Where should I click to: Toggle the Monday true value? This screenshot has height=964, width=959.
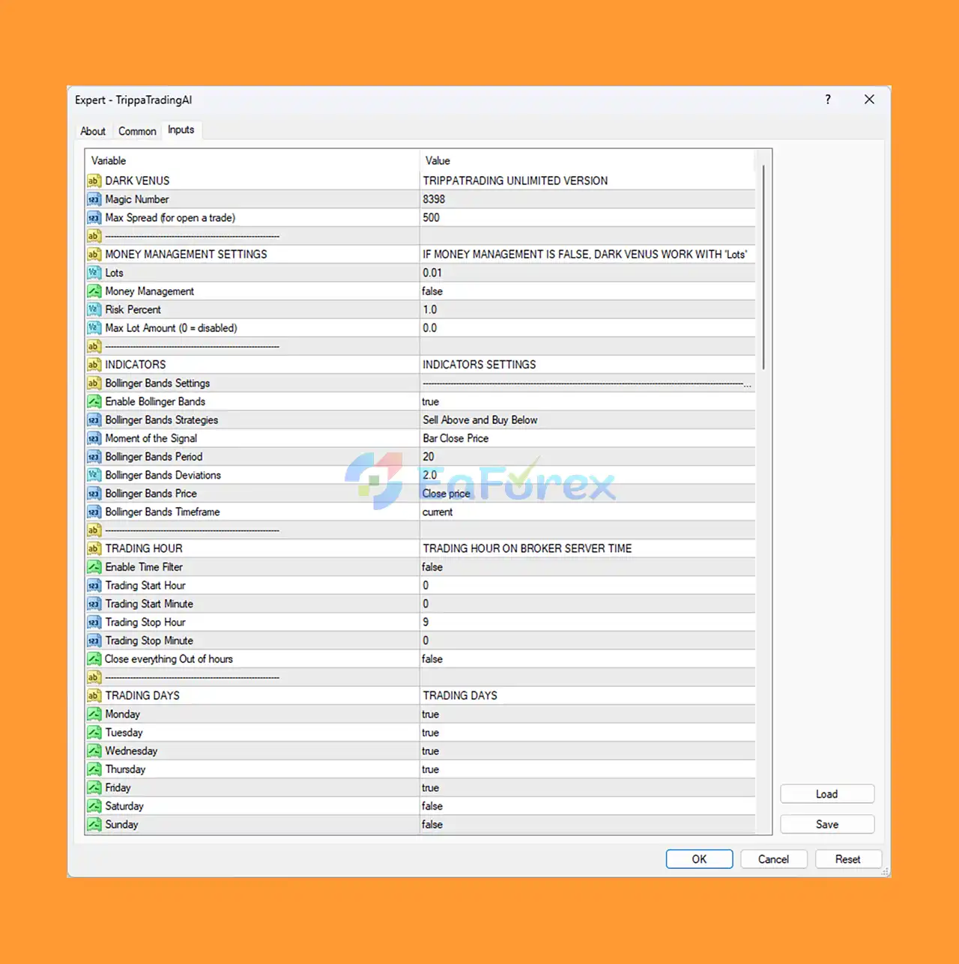[587, 714]
